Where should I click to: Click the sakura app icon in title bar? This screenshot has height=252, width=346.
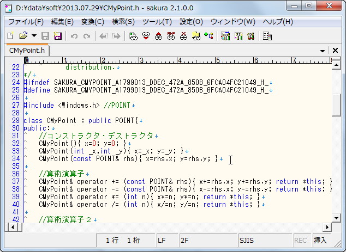[x=9, y=8]
